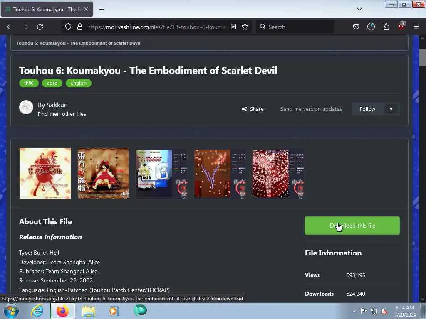Image resolution: width=426 pixels, height=319 pixels.
Task: Go back with the browser back arrow
Action: click(x=10, y=27)
